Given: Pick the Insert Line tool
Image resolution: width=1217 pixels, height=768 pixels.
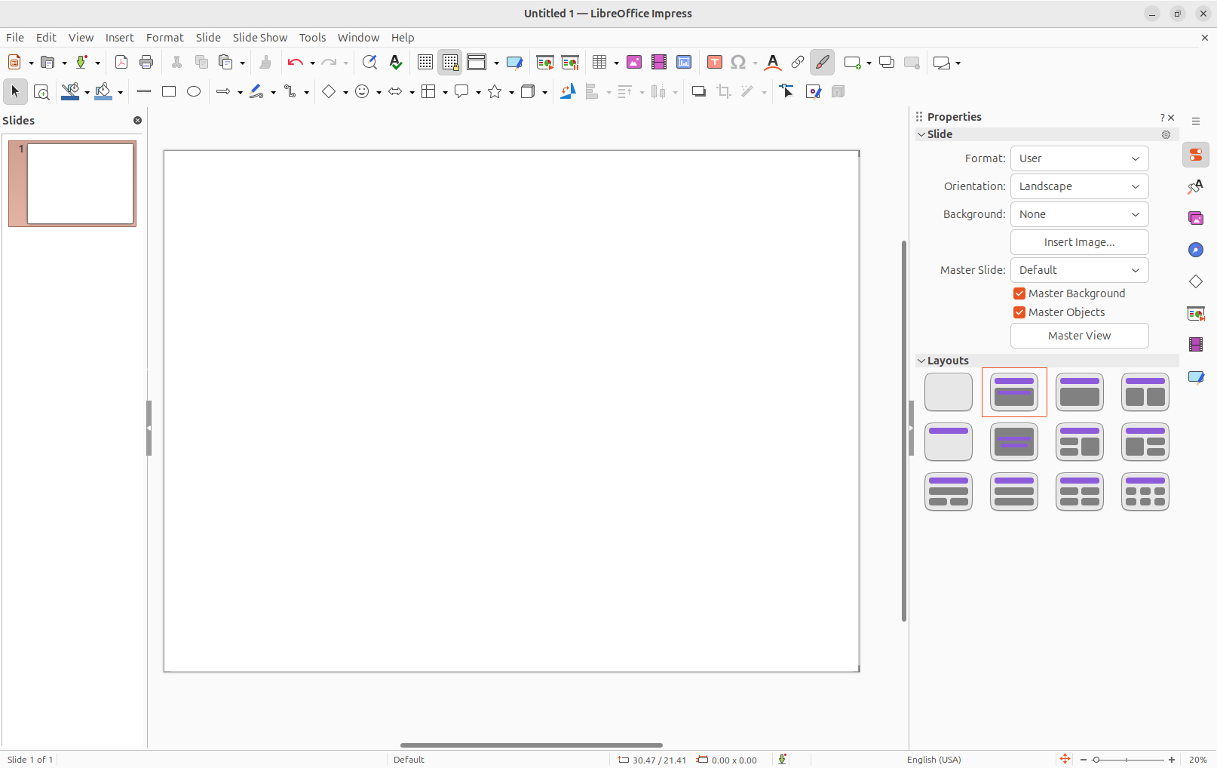Looking at the screenshot, I should (x=144, y=91).
